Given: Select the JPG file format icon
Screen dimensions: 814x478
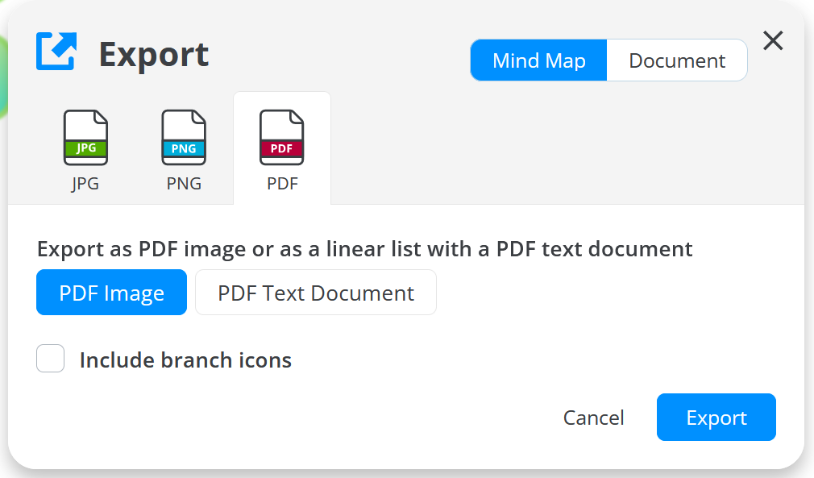Looking at the screenshot, I should pyautogui.click(x=85, y=138).
